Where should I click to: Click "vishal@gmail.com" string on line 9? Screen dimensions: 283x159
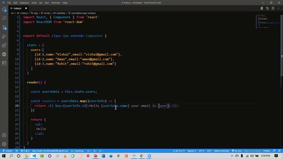(101, 54)
